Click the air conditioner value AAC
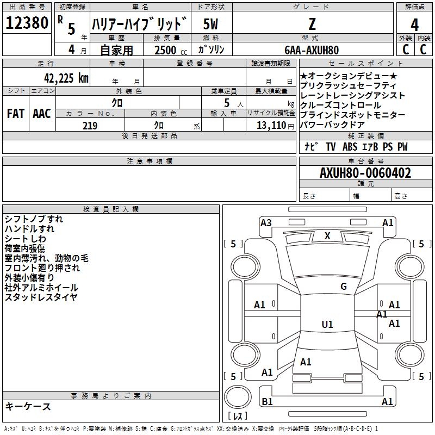 (42, 114)
